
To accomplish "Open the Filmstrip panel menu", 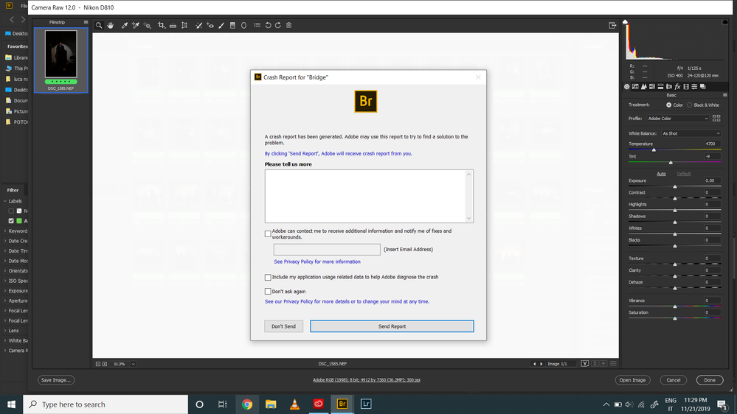I will [x=86, y=22].
